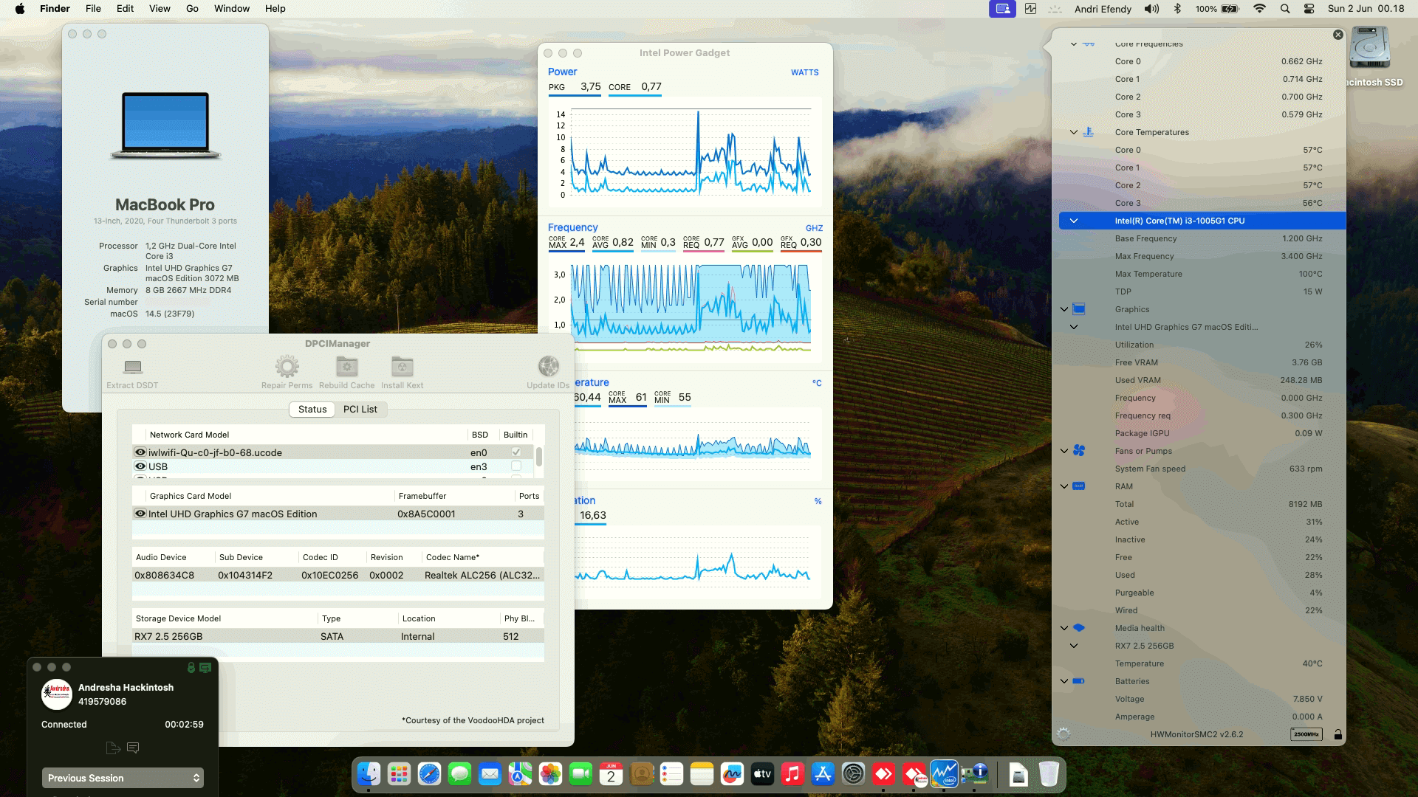Screen dimensions: 1418x797
Task: Select the Install Kext tool
Action: (x=402, y=369)
